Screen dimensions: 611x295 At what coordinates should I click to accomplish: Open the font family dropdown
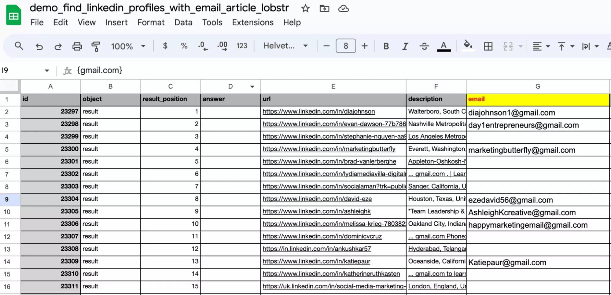(x=285, y=46)
